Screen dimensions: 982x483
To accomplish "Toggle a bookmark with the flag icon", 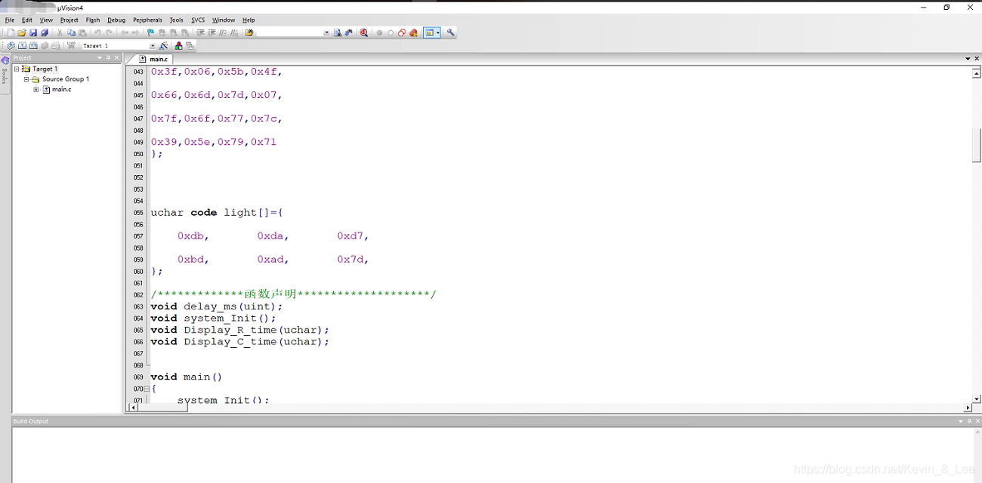I will tap(150, 32).
